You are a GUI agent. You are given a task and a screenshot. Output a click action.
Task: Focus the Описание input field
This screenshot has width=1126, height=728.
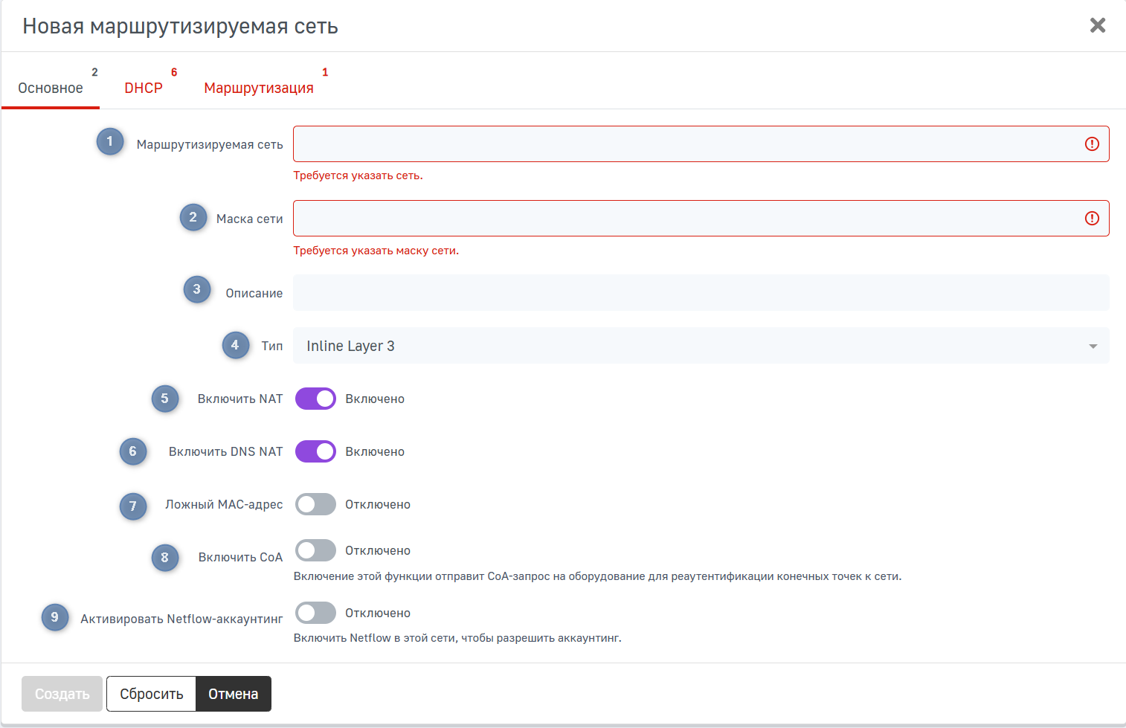(701, 293)
